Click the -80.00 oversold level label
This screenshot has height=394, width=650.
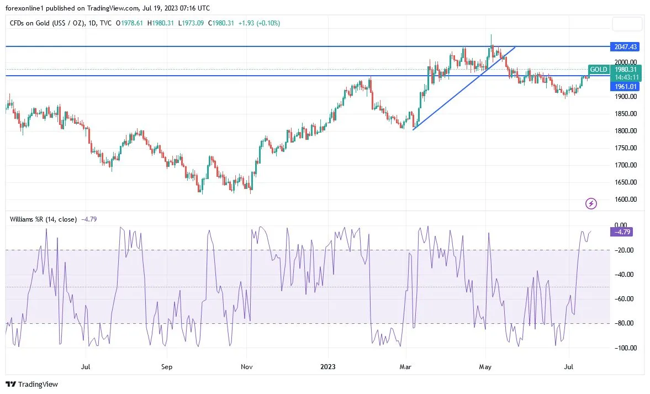pos(624,323)
